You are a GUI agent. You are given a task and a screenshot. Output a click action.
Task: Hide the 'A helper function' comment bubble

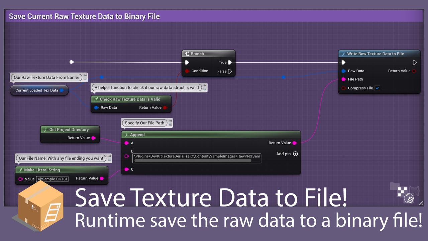(205, 89)
